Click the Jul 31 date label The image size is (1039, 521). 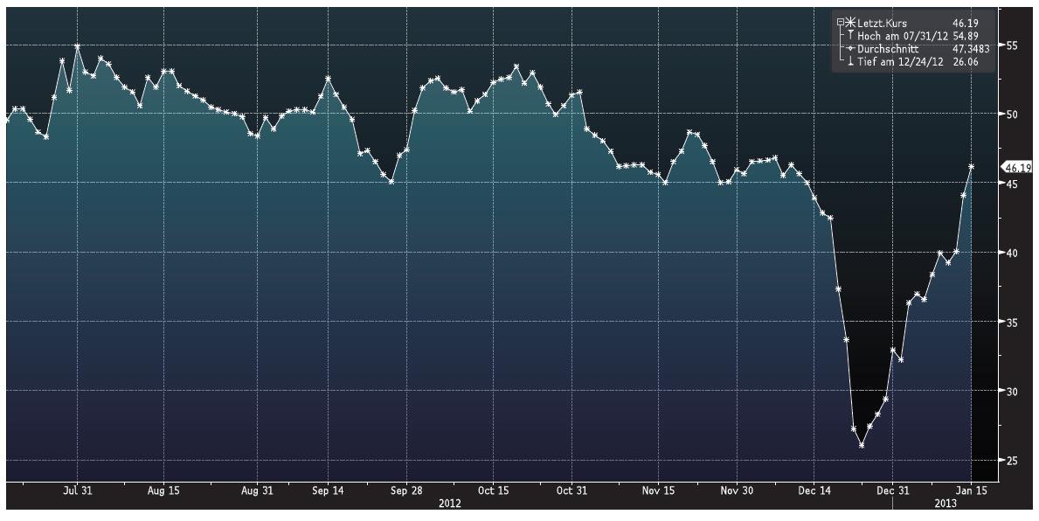click(x=78, y=491)
